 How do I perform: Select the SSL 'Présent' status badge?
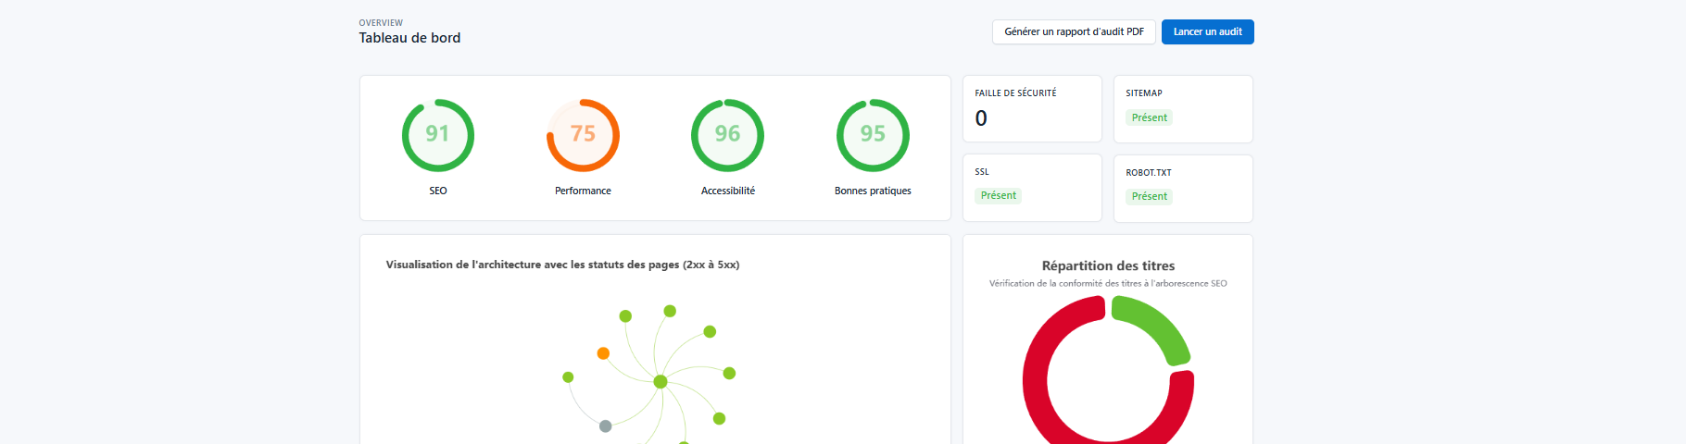coord(998,195)
